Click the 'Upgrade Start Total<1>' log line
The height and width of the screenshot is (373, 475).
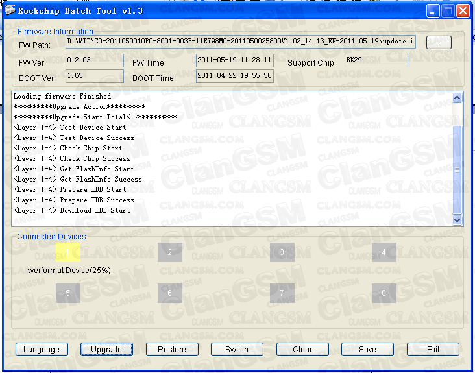[x=95, y=117]
